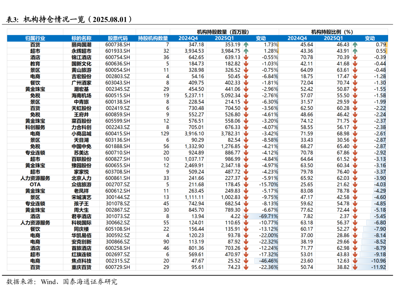Click the stock name 安克创新
The width and height of the screenshot is (395, 287).
point(81,242)
